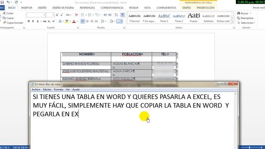Click the Buscar button

click(x=244, y=13)
